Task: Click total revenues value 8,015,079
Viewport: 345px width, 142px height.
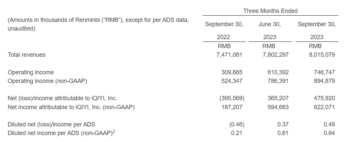Action: click(x=321, y=55)
